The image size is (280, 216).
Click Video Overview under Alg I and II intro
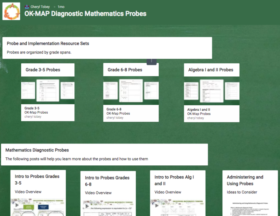click(168, 192)
